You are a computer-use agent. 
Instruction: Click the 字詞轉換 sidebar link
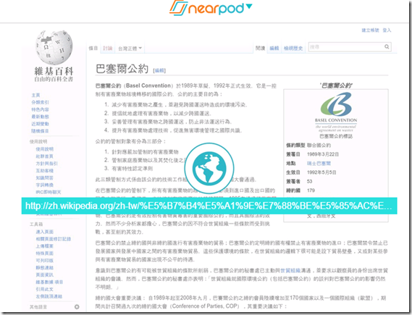45,185
